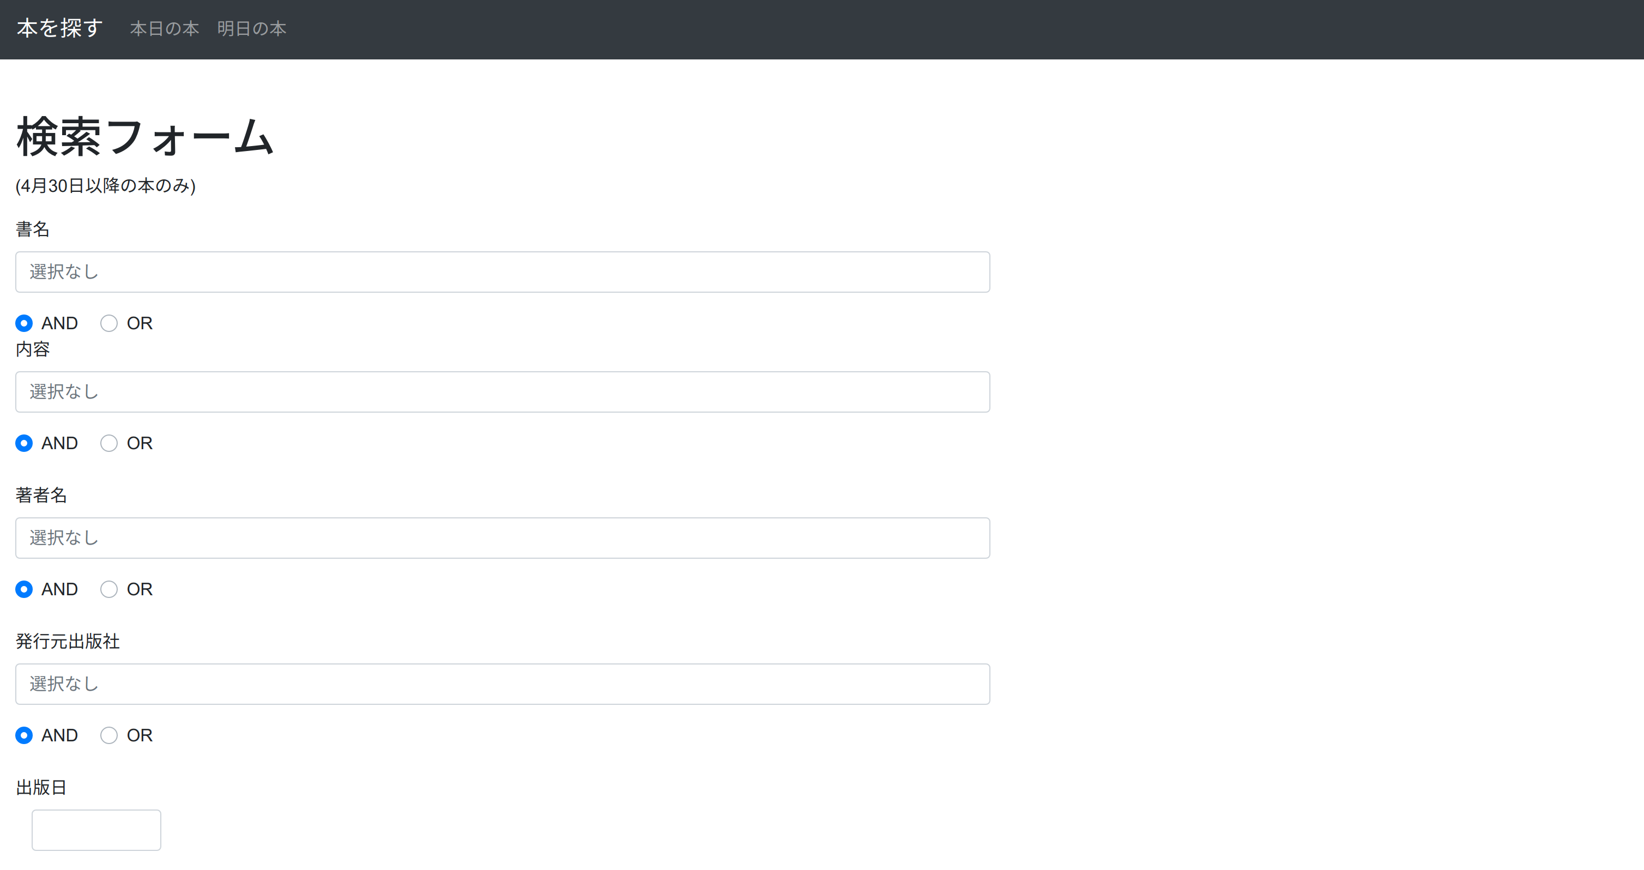
Task: Click the 出版日 date input field
Action: pyautogui.click(x=96, y=829)
